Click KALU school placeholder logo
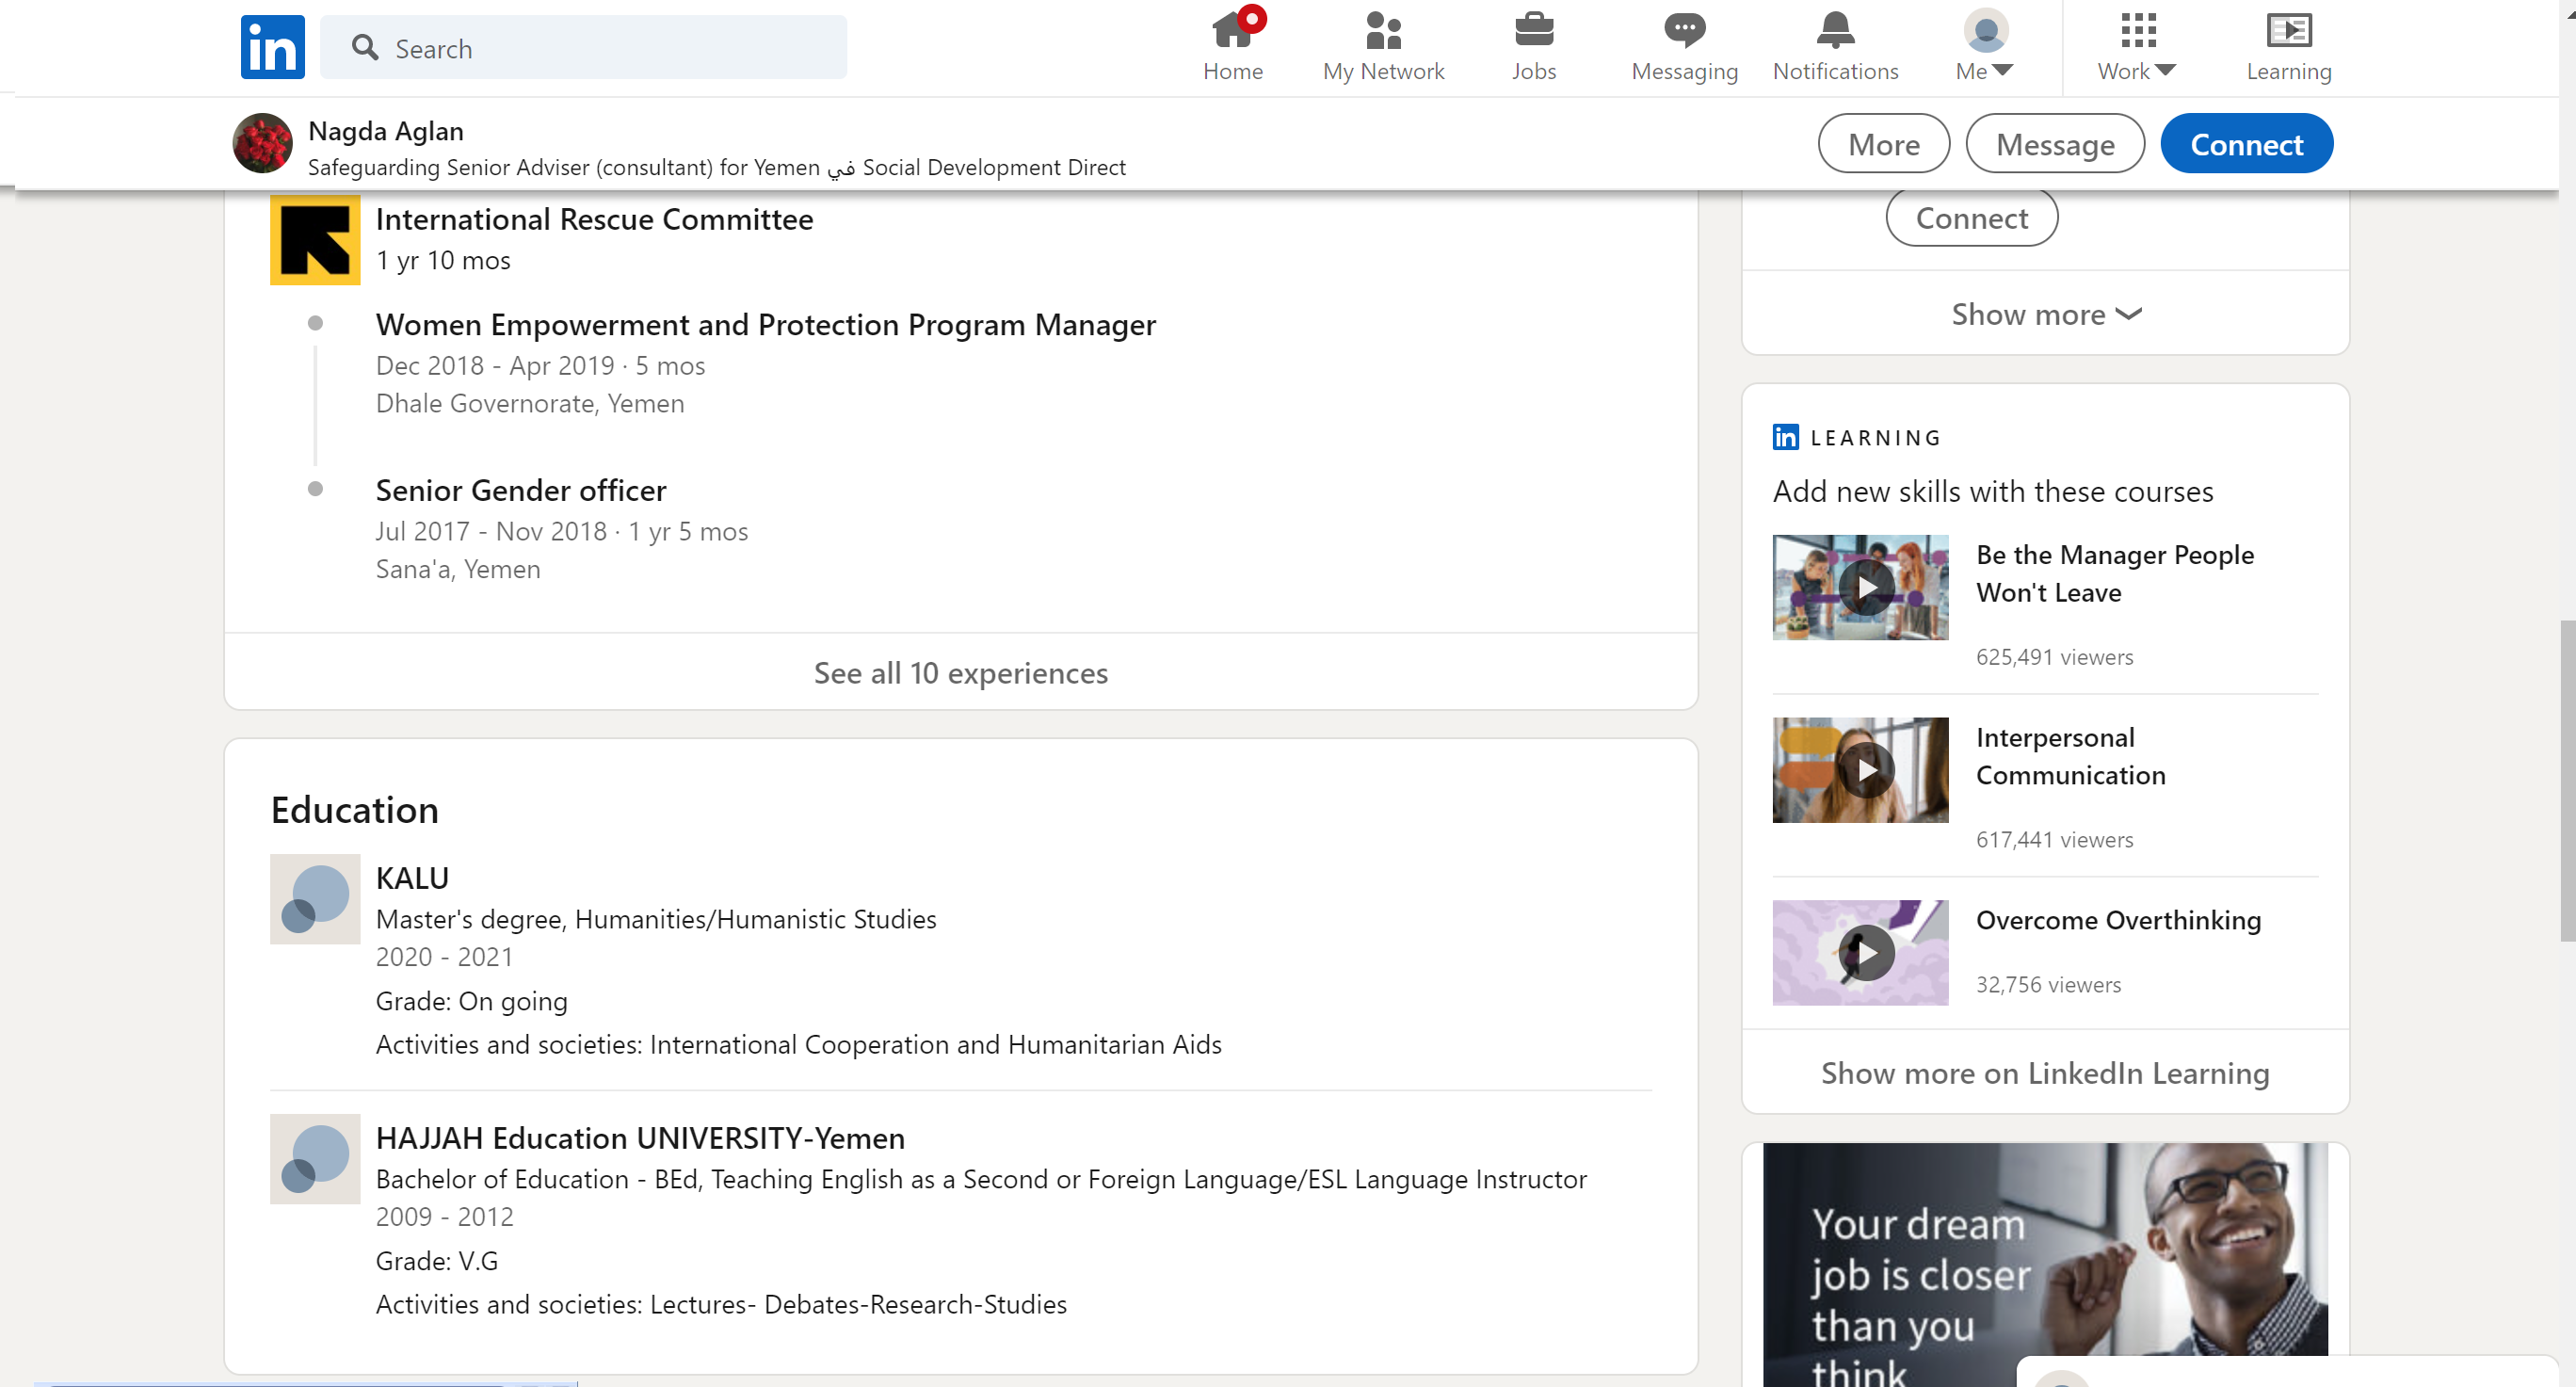The image size is (2576, 1387). click(315, 898)
